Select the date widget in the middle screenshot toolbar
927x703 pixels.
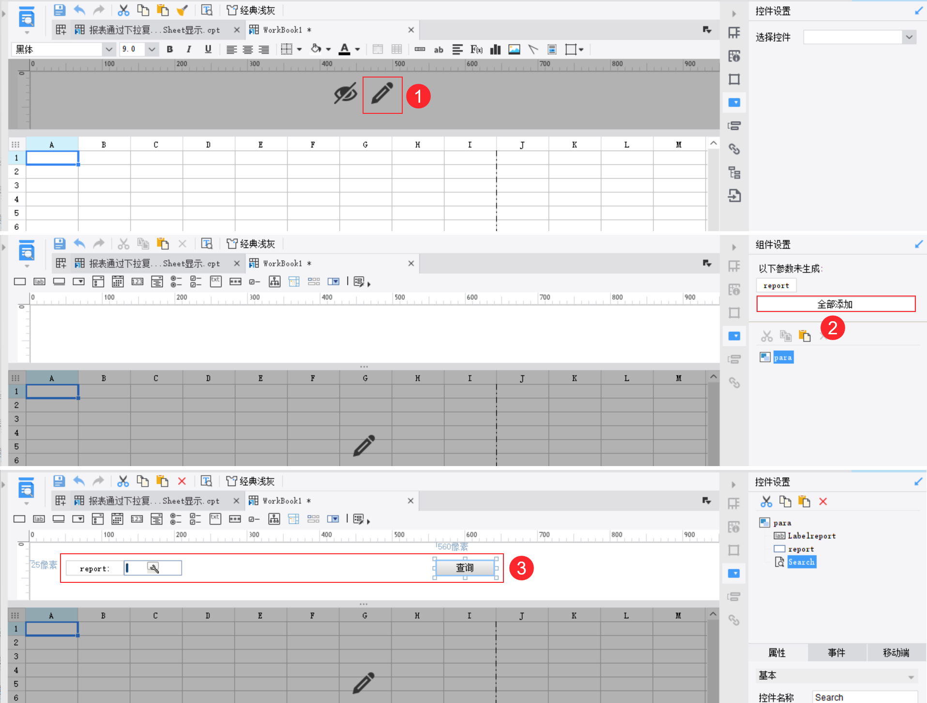click(x=118, y=281)
